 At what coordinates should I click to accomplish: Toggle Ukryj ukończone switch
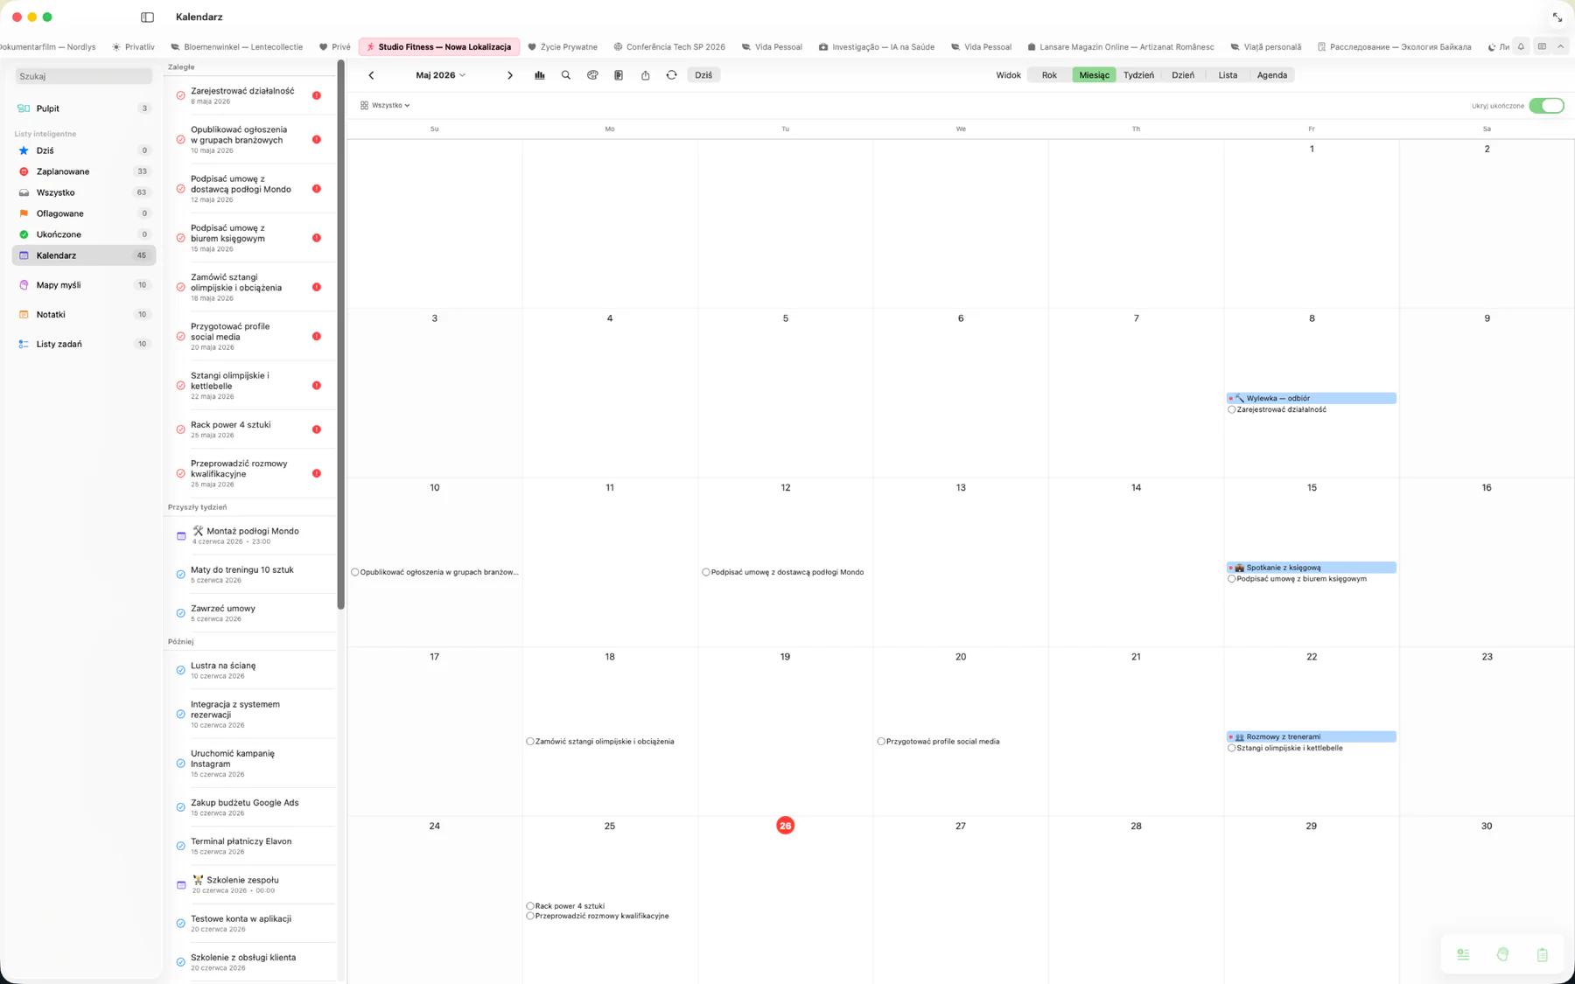[x=1546, y=106]
